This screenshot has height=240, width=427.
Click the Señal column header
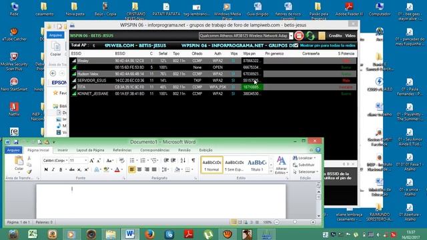tap(163, 53)
